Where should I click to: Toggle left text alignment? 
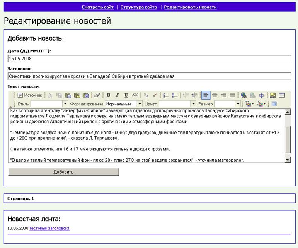pos(206,95)
